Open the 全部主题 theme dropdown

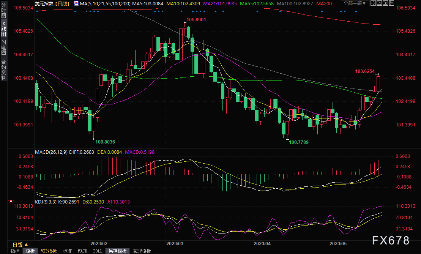click(355, 3)
